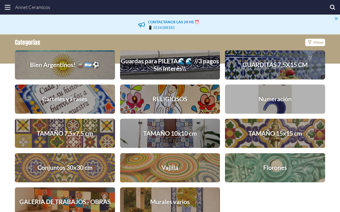Click phone number 3516188183
Viewport: 340px width, 212px height.
pyautogui.click(x=164, y=28)
